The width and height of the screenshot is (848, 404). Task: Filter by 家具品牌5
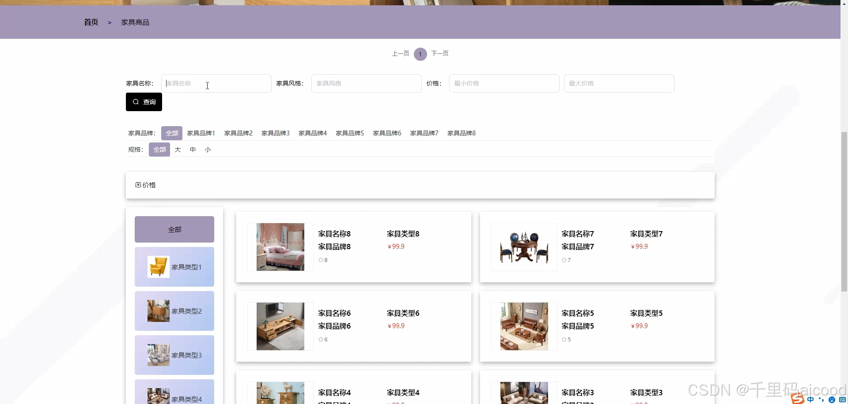pyautogui.click(x=350, y=133)
